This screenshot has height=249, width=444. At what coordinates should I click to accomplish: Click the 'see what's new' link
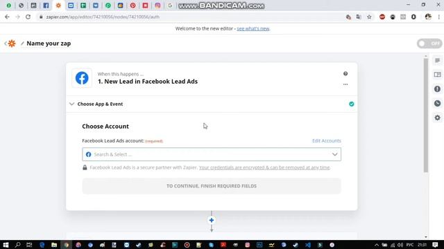(253, 28)
